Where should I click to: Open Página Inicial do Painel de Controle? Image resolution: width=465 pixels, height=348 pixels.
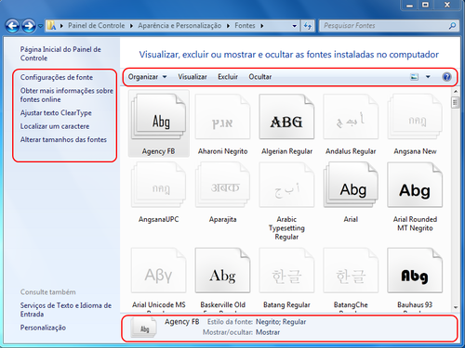pos(60,54)
